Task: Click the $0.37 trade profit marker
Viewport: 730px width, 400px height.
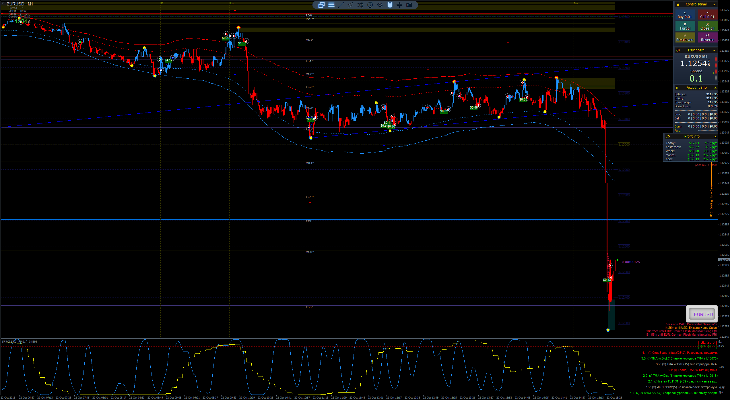Action: [226, 38]
